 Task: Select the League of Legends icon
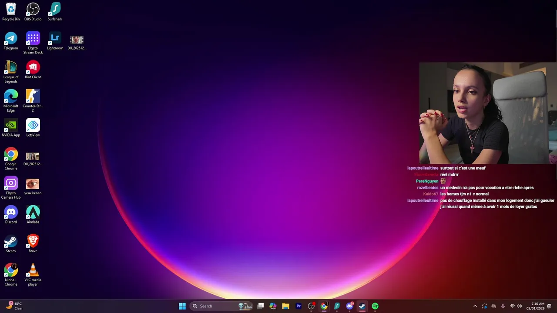(x=11, y=72)
